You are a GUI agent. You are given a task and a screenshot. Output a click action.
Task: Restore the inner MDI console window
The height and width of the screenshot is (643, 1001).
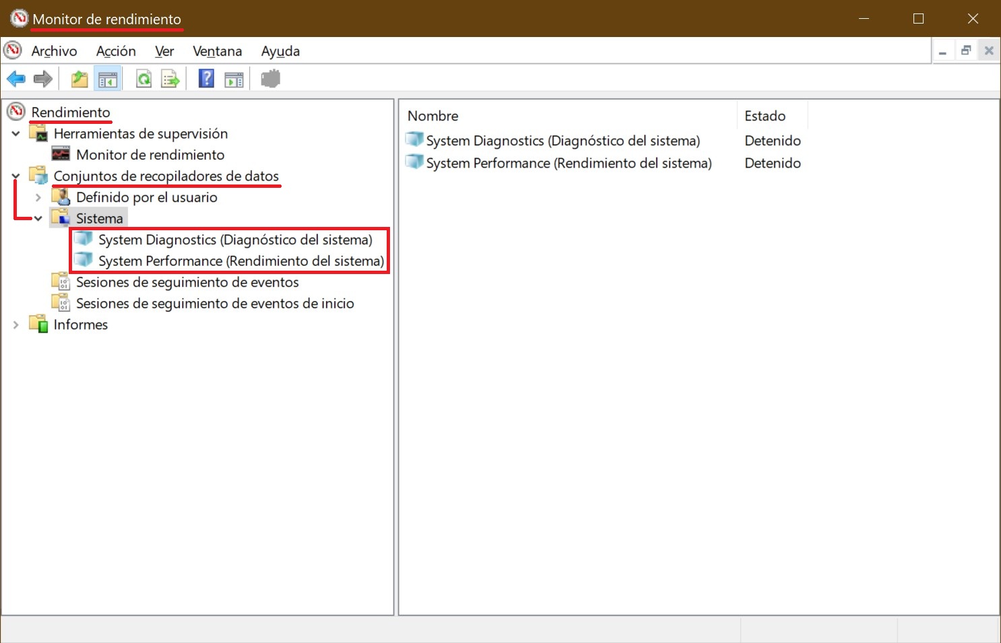966,51
